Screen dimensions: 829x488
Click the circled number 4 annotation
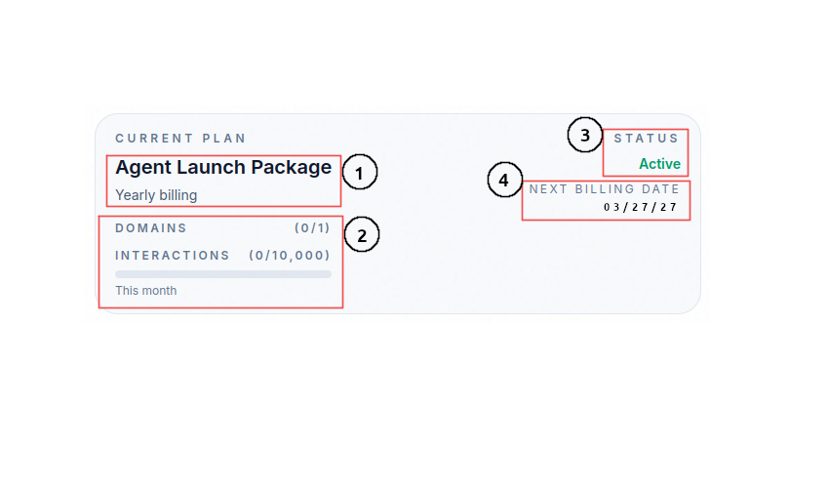(504, 181)
